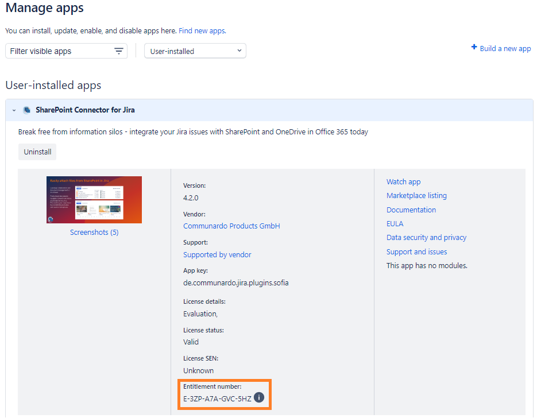Image resolution: width=537 pixels, height=418 pixels.
Task: View the EULA
Action: pos(395,224)
